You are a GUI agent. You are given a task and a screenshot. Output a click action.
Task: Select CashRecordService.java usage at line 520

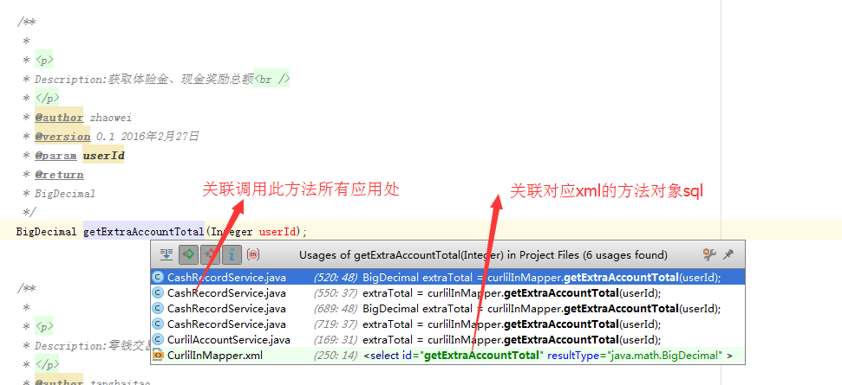pos(447,278)
